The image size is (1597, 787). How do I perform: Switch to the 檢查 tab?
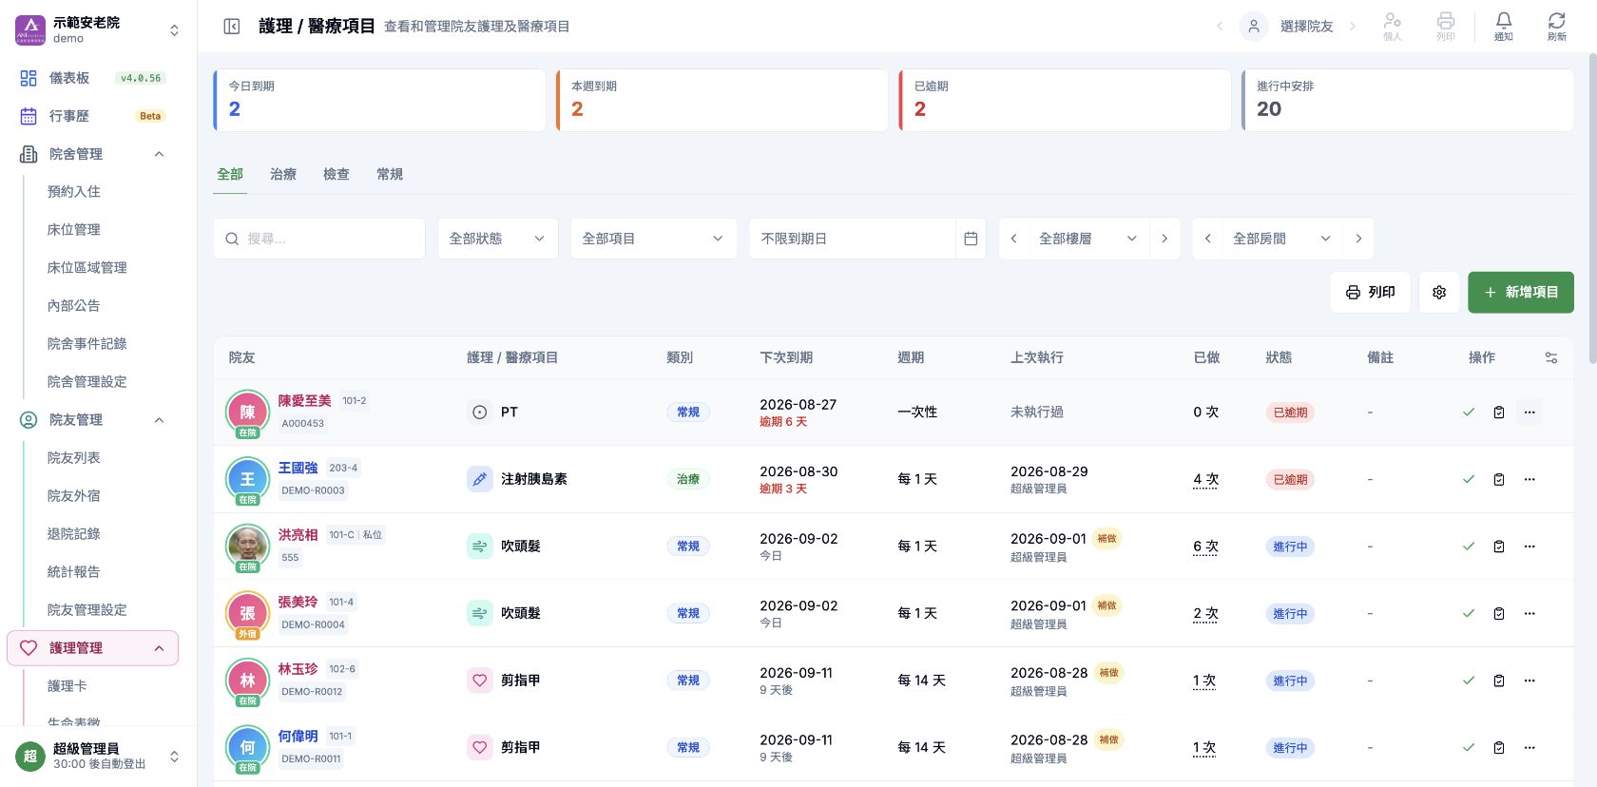(337, 175)
